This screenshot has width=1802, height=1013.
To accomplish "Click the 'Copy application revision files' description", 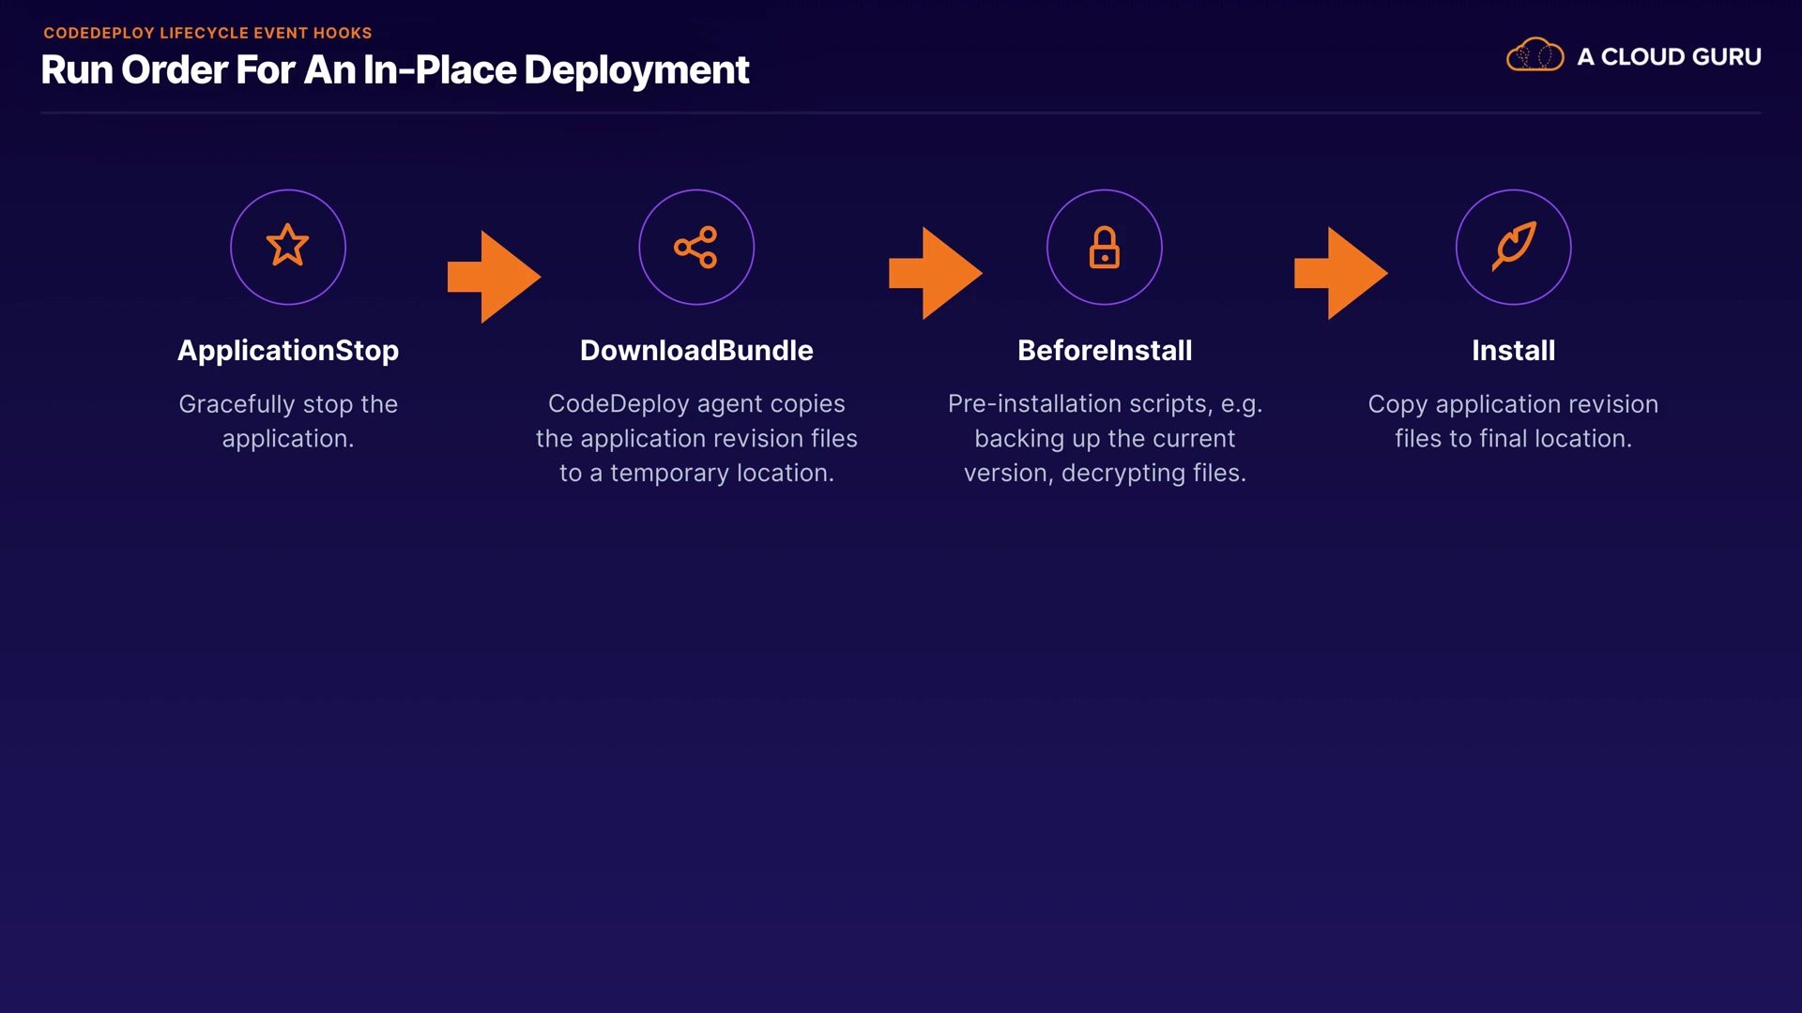I will [x=1513, y=421].
